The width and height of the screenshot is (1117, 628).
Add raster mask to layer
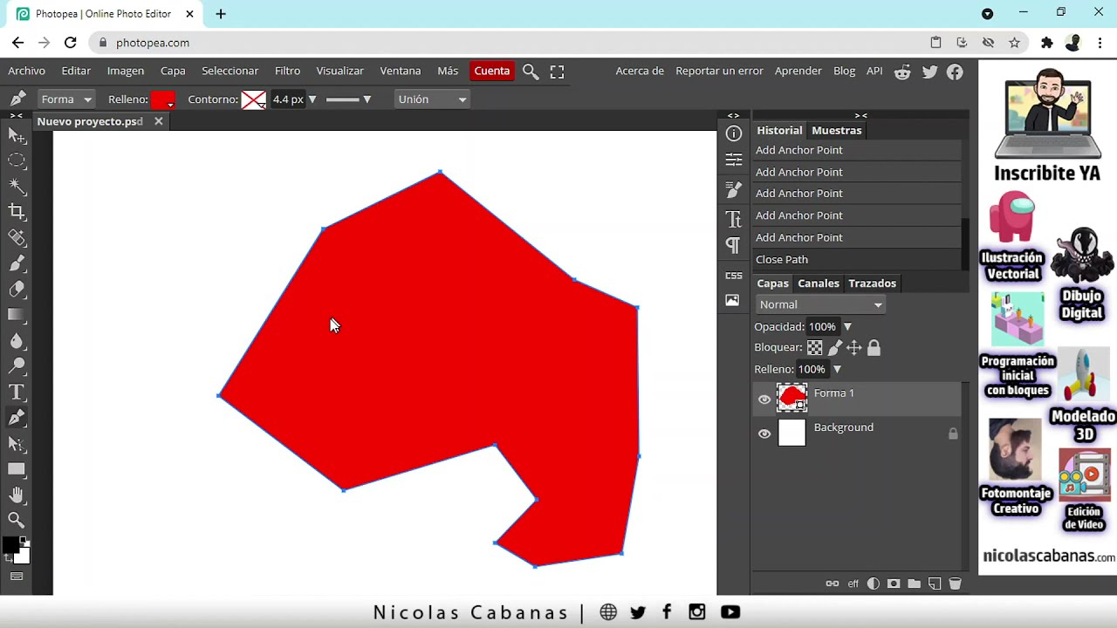(894, 584)
